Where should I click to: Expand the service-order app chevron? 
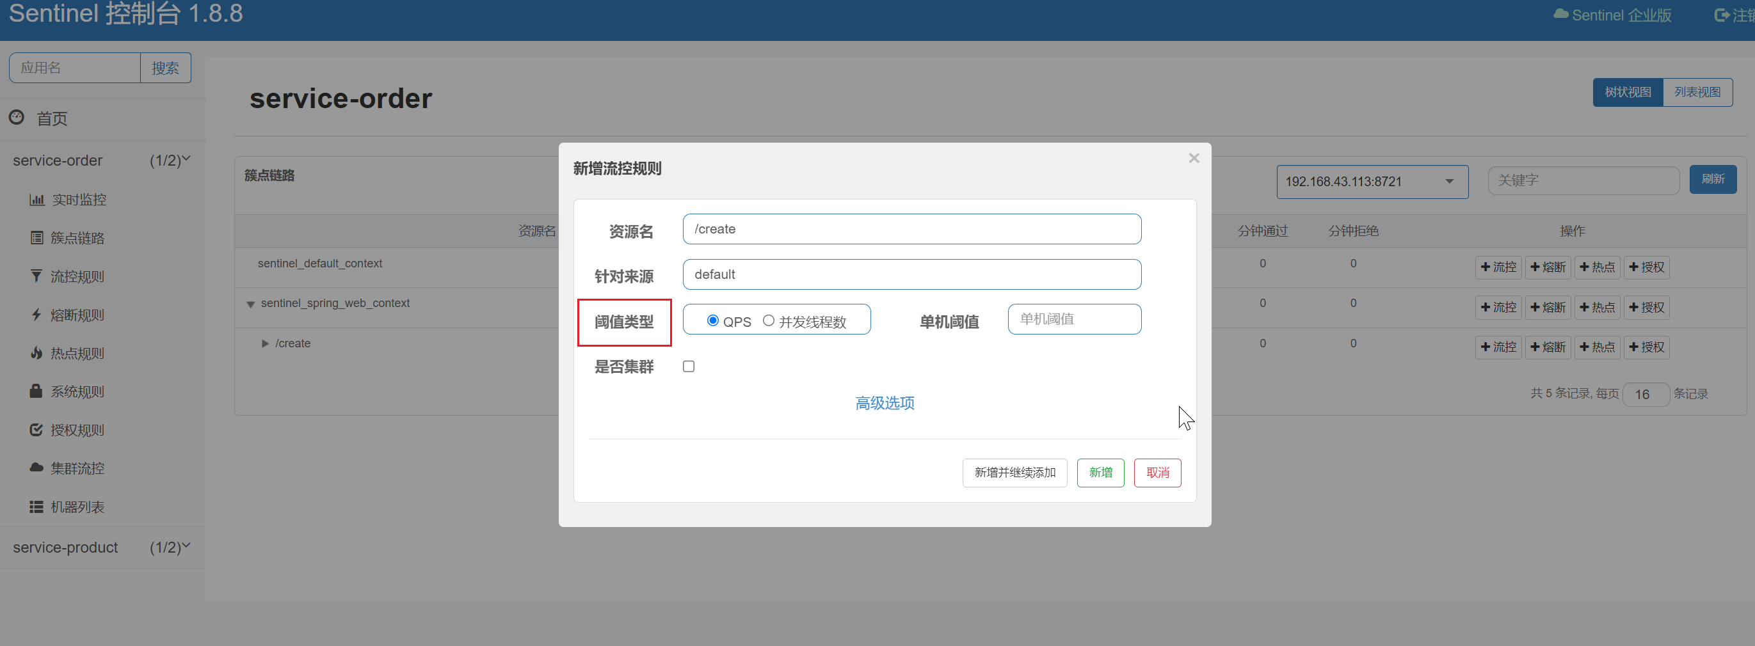186,159
